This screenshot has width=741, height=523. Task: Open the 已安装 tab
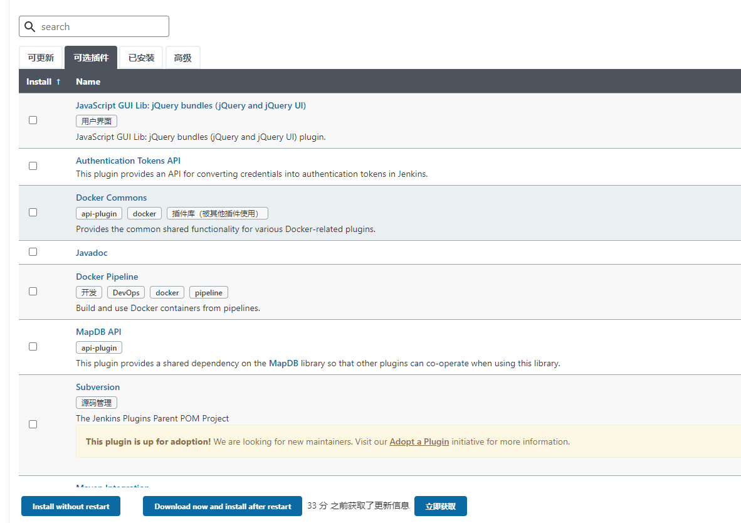(x=141, y=58)
